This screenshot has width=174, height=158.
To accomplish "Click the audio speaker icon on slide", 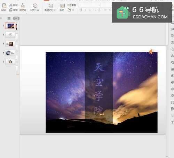I will pyautogui.click(x=151, y=52).
